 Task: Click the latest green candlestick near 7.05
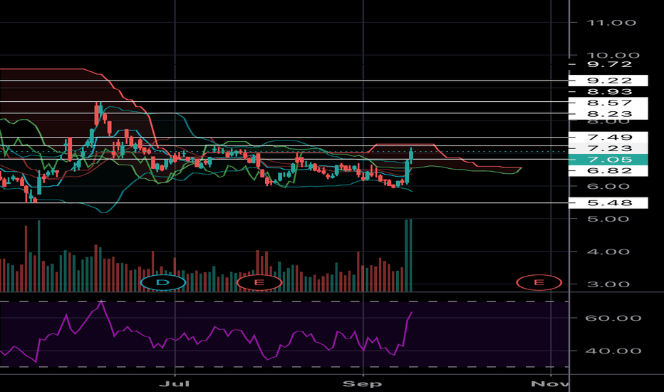(411, 155)
